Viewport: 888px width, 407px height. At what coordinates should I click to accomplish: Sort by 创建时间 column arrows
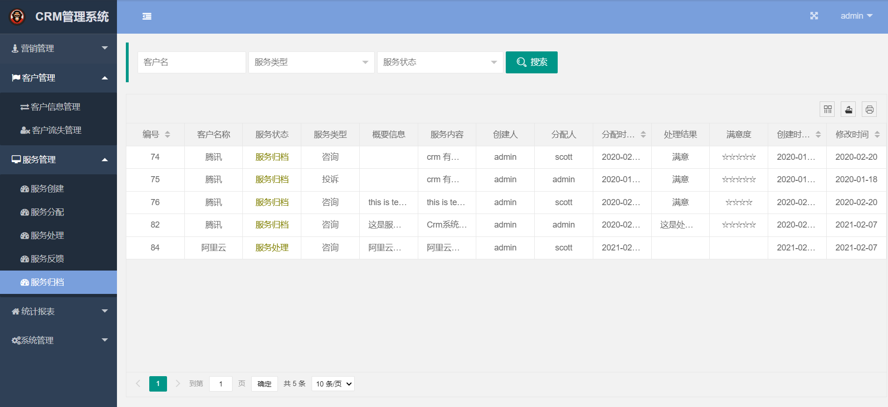(x=818, y=135)
